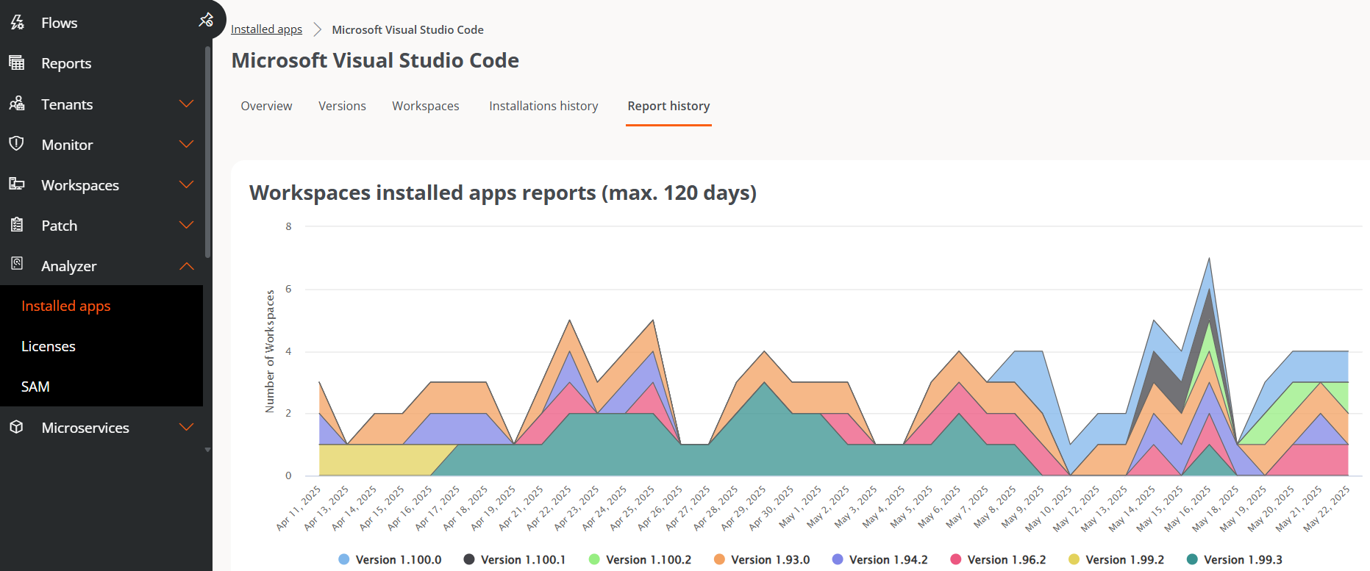Toggle Version 1.99.3 legend series

tap(1235, 559)
